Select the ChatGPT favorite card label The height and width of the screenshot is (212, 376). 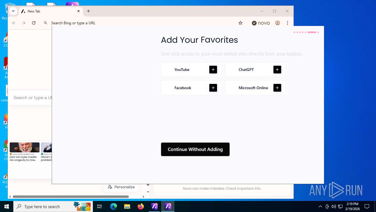pyautogui.click(x=246, y=70)
